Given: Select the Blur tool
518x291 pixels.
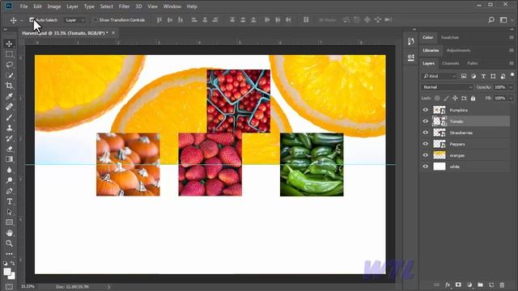Looking at the screenshot, I should click(9, 170).
